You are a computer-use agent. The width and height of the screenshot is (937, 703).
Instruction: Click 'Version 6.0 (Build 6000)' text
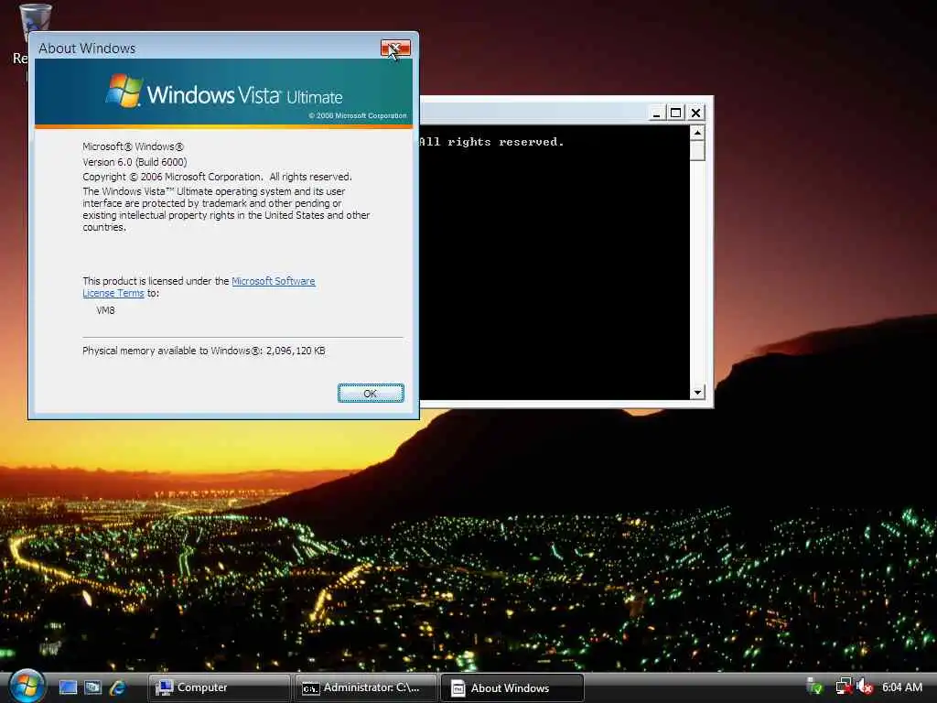point(135,162)
